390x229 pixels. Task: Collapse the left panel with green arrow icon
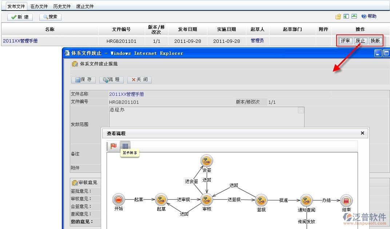coord(346,17)
